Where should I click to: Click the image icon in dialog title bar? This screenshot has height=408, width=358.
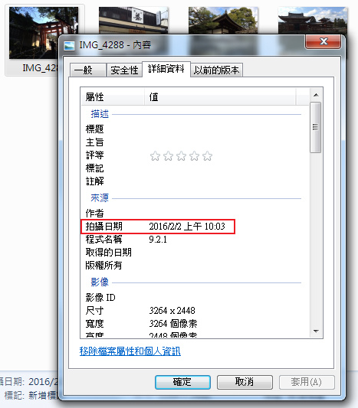(x=69, y=45)
